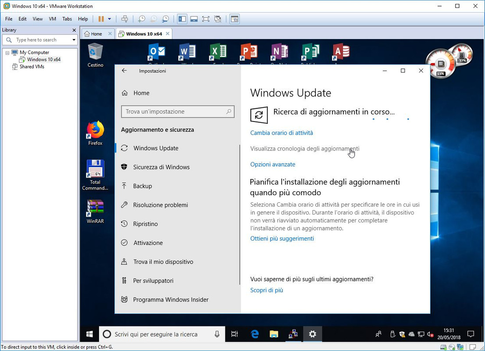
Task: Switch to Unity mode icon
Action: tap(218, 19)
